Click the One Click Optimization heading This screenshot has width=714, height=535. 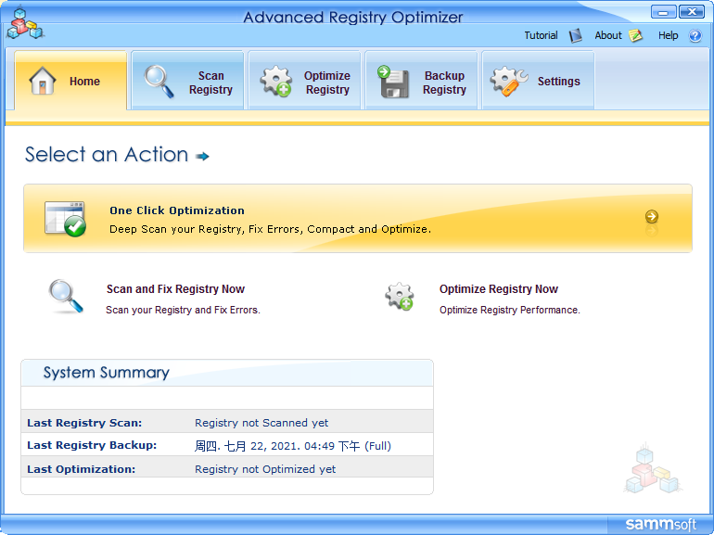[177, 210]
